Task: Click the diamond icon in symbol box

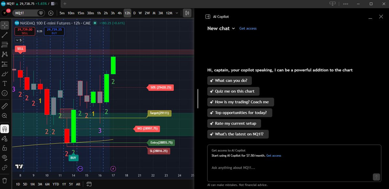Action: pos(41,13)
